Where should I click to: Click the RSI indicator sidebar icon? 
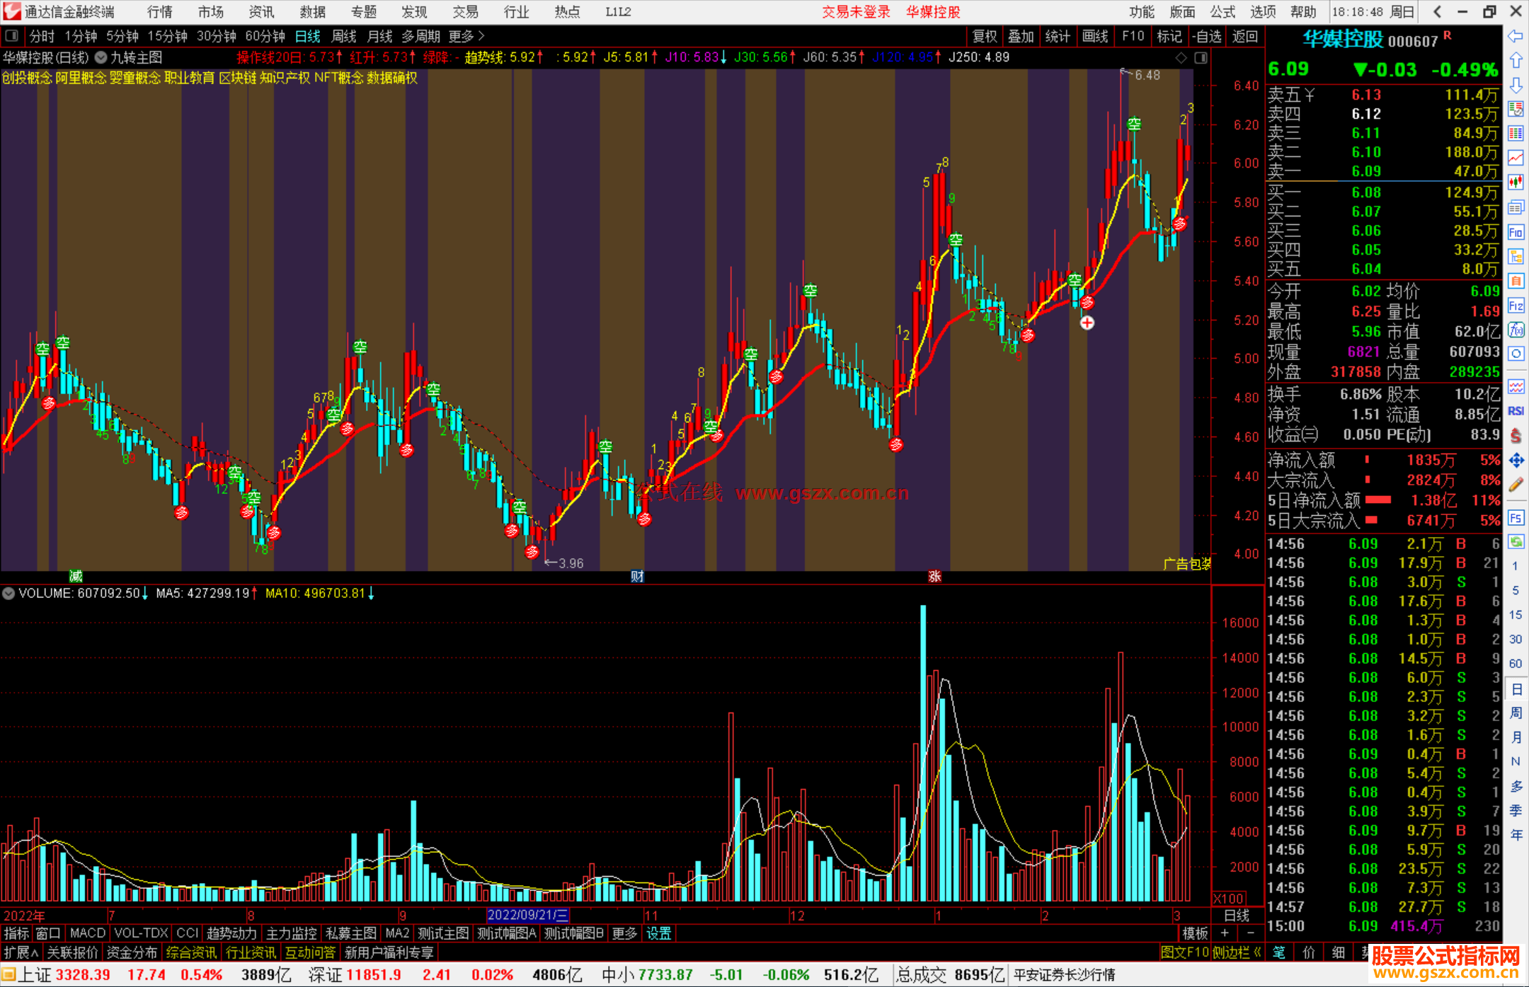click(1516, 411)
